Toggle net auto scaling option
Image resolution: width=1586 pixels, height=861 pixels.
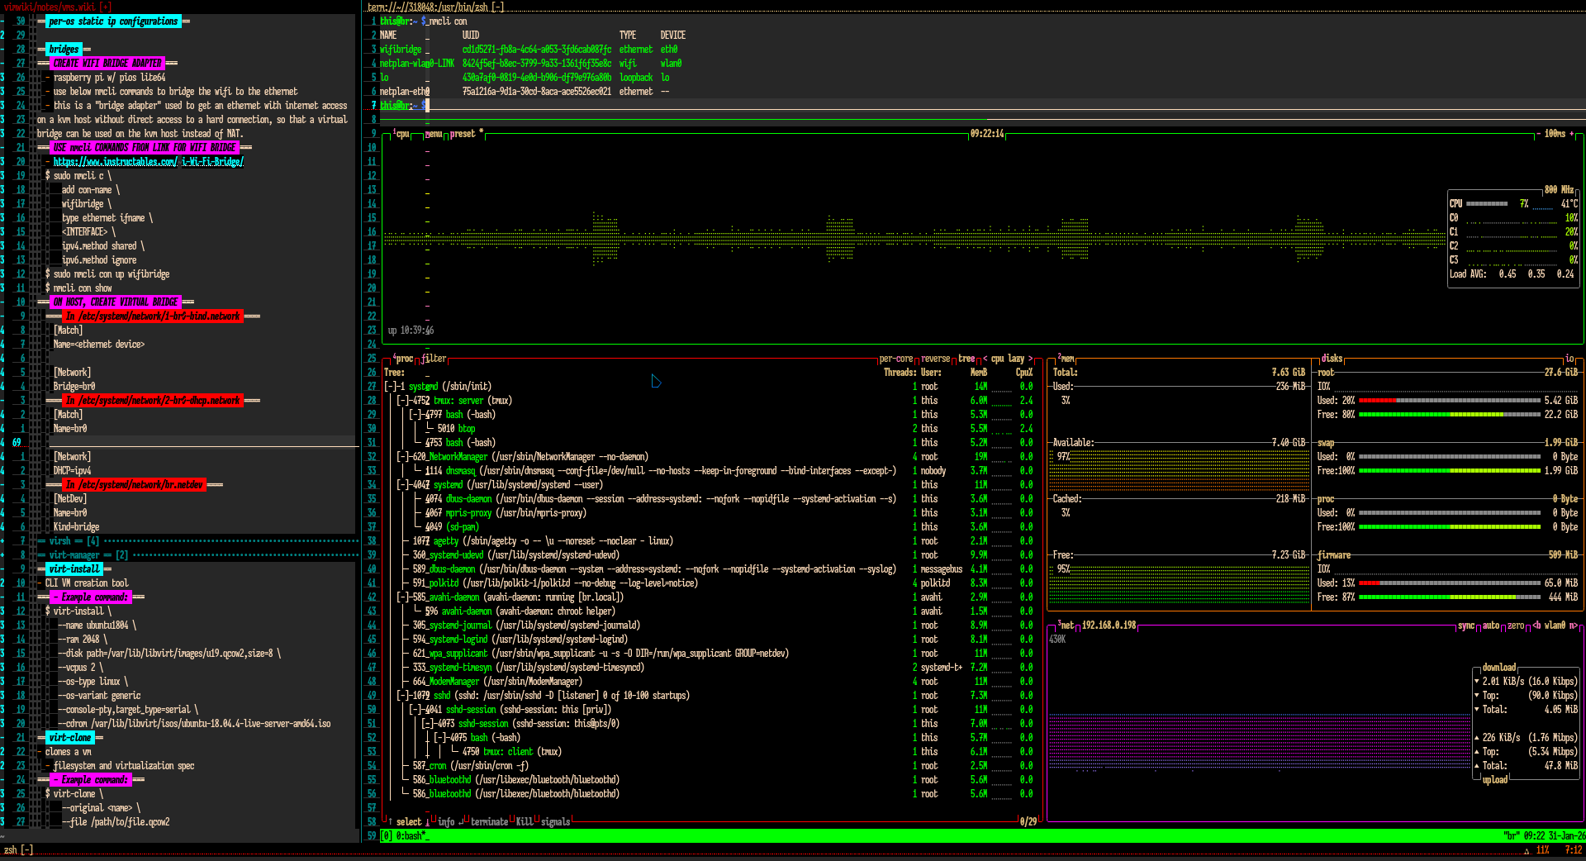[1490, 626]
